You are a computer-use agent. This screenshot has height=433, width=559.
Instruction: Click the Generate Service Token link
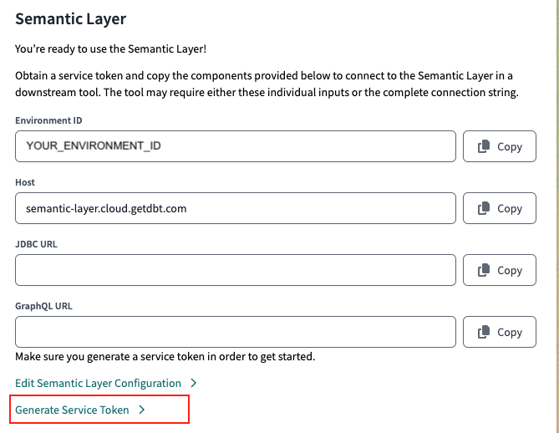(72, 410)
